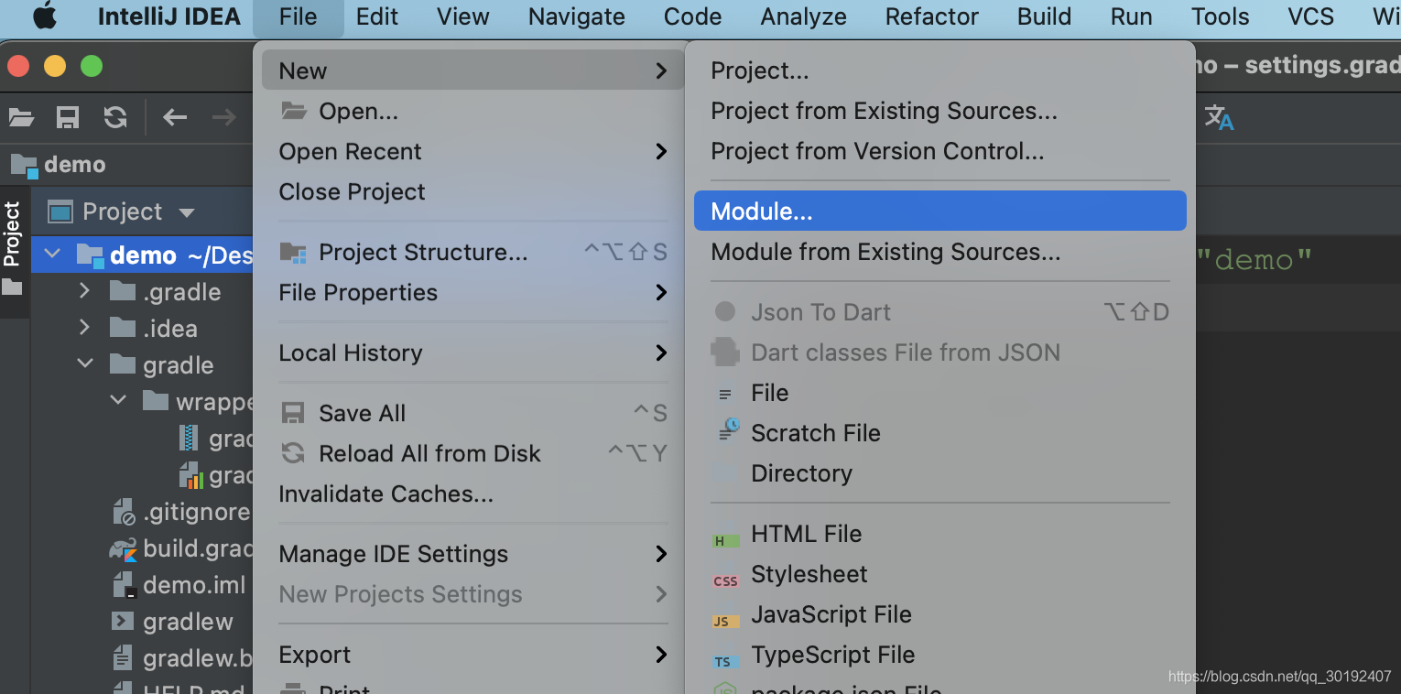This screenshot has height=694, width=1401.
Task: Click the demo breadcrumb folder icon
Action: (x=25, y=165)
